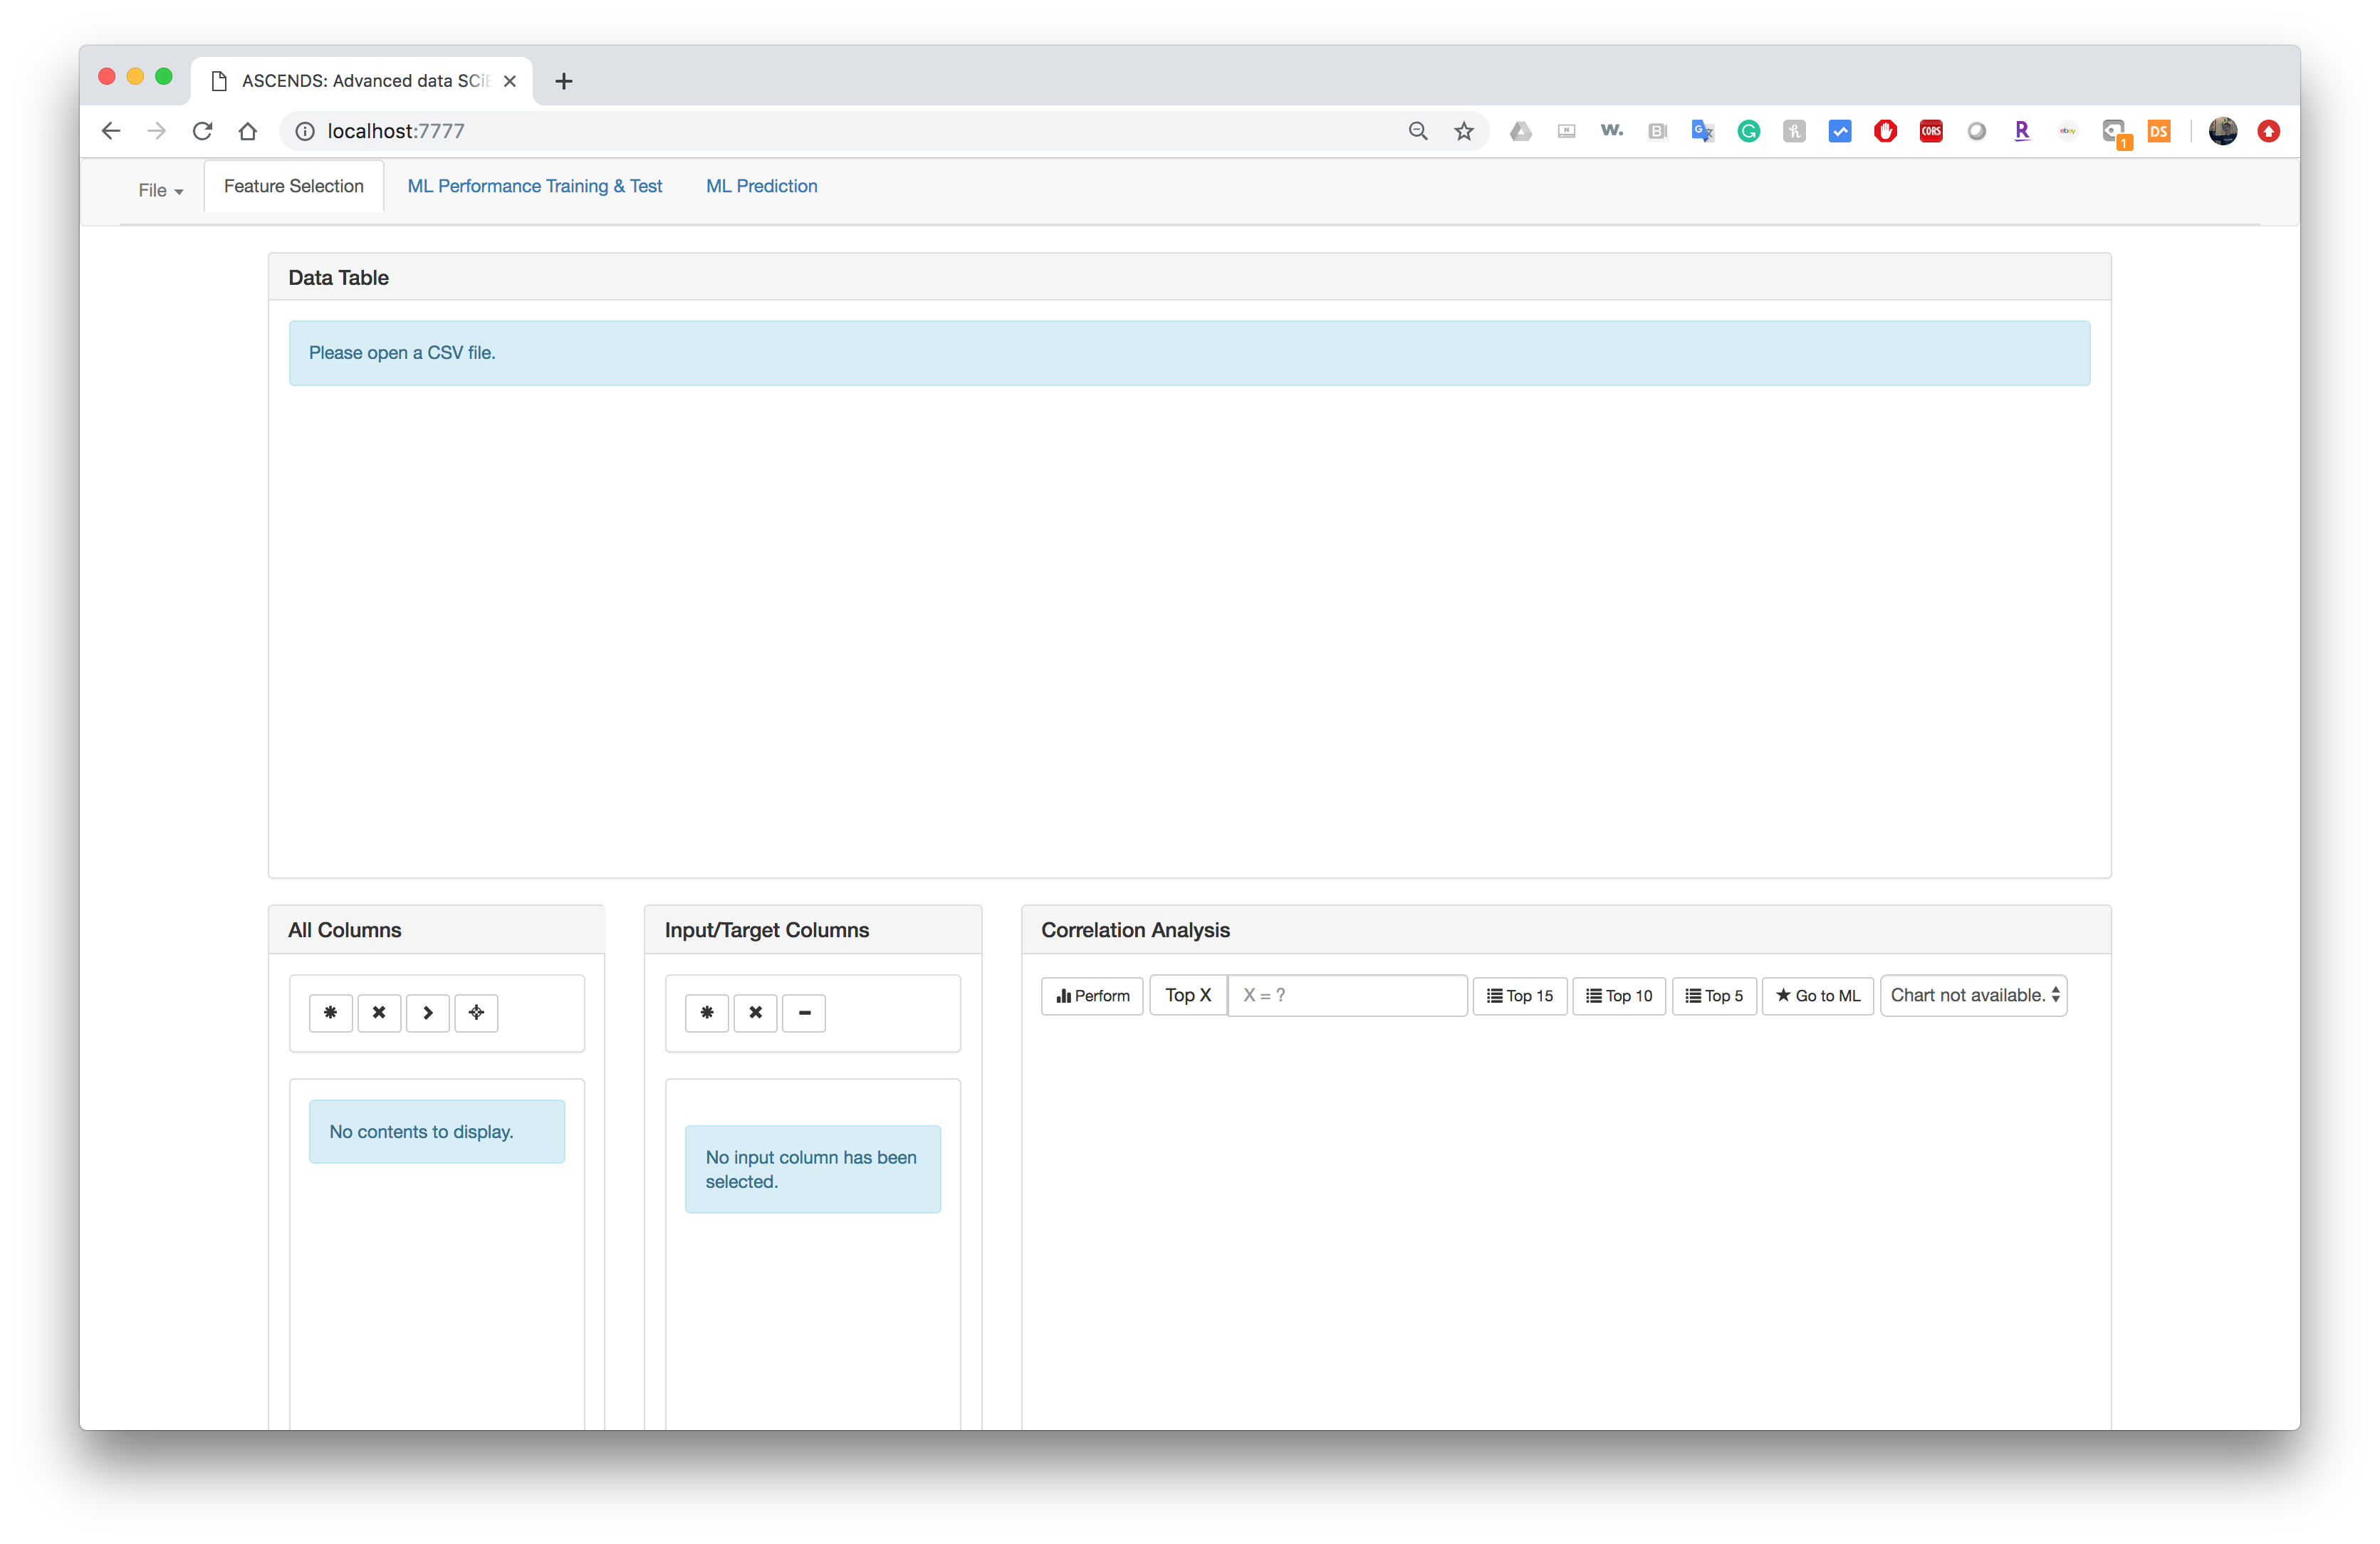Open the 'Chart not available' select dropdown
This screenshot has width=2380, height=1544.
click(x=1973, y=995)
